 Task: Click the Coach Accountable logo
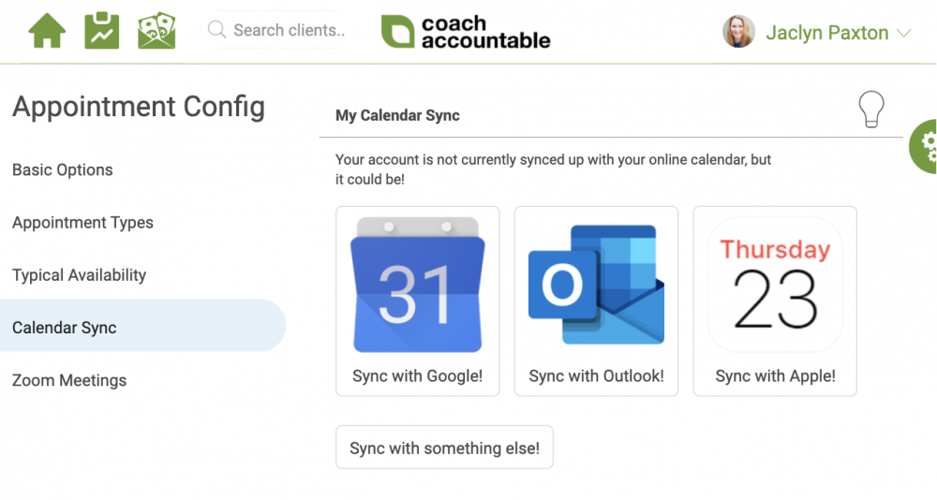pos(466,32)
